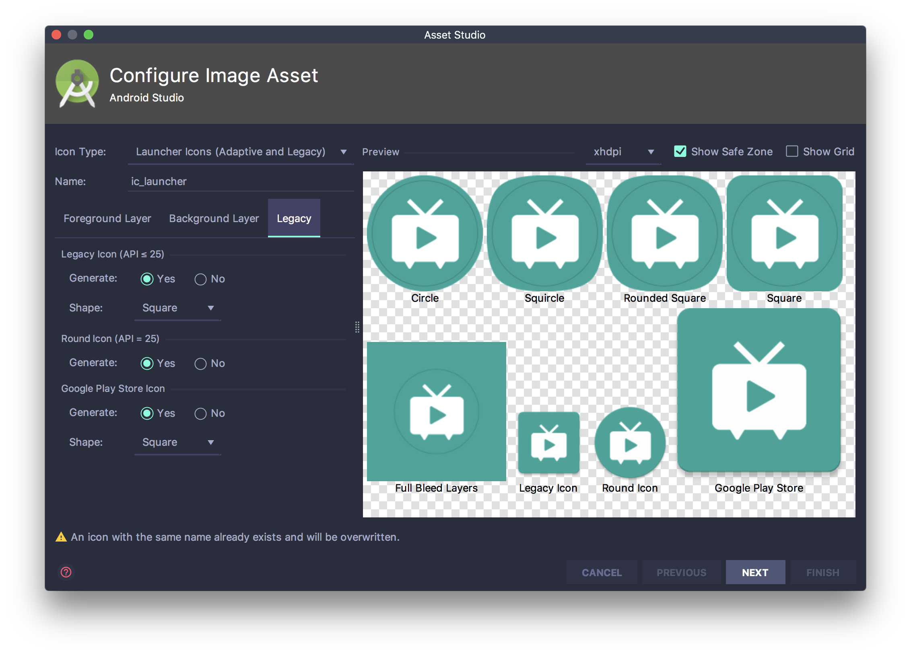Click the NEXT button
Viewport: 911px width, 655px height.
(755, 572)
